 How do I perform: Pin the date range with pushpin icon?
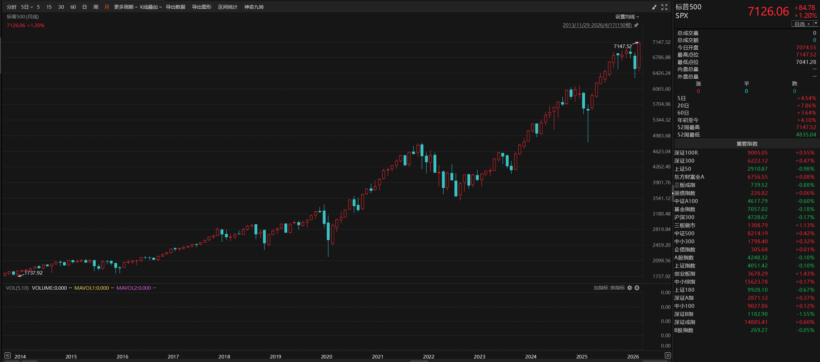[636, 25]
